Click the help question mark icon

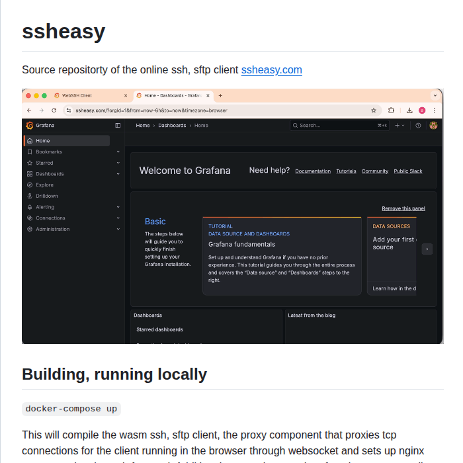tap(418, 126)
